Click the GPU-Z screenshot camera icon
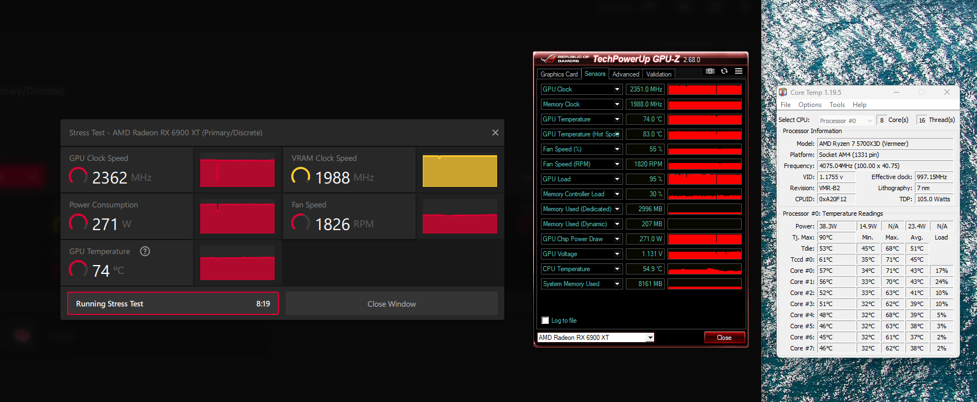This screenshot has height=402, width=977. [x=710, y=71]
